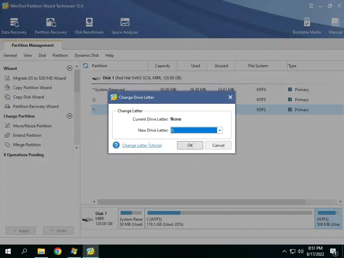Open the General menu

[10, 55]
